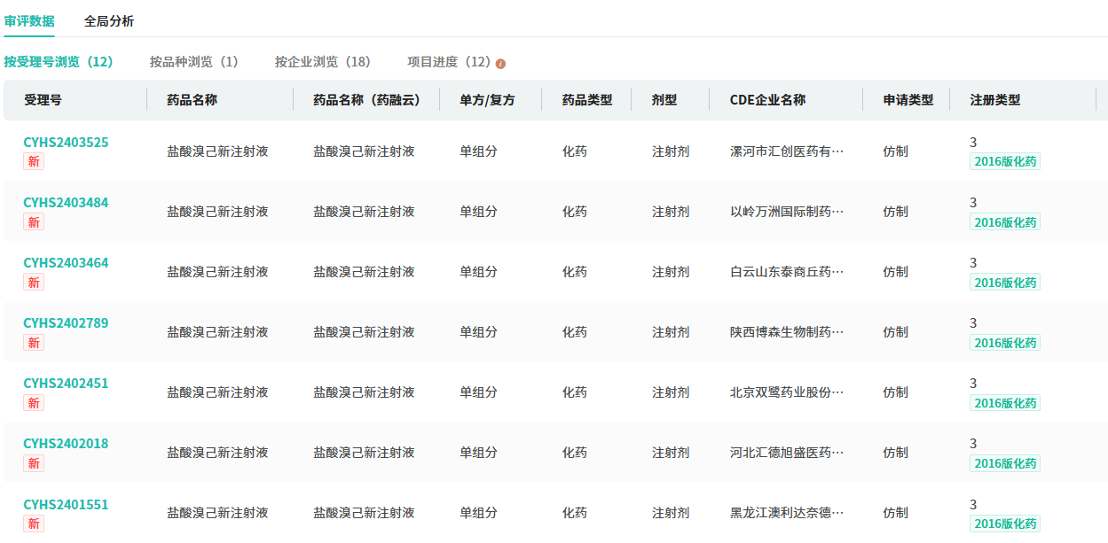Click the info icon beside 项目进度 (12)
This screenshot has height=543, width=1108.
pos(500,64)
